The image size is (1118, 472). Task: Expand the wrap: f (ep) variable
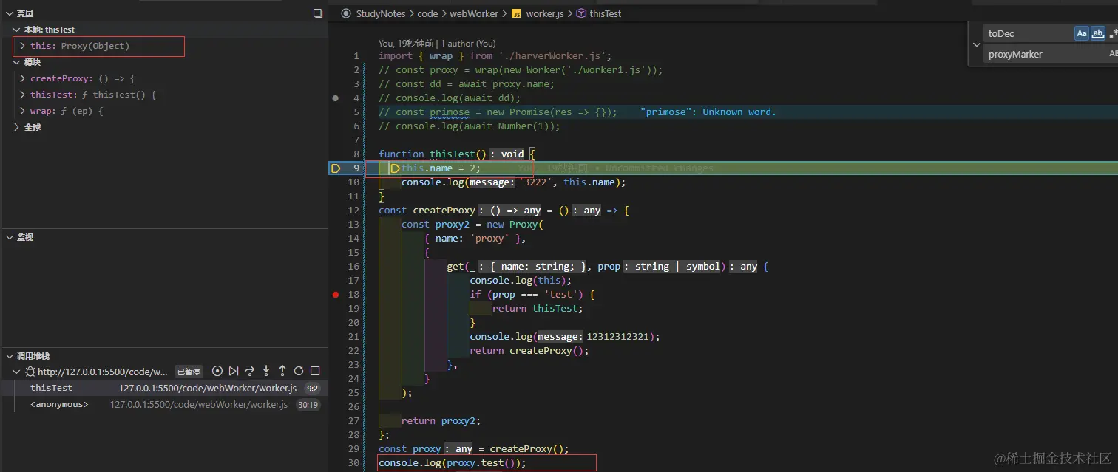pos(23,111)
